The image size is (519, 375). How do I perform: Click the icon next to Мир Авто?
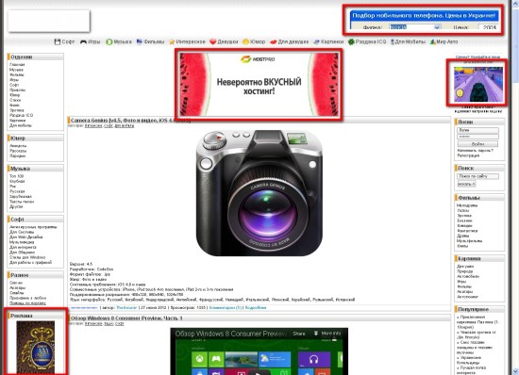coord(432,42)
